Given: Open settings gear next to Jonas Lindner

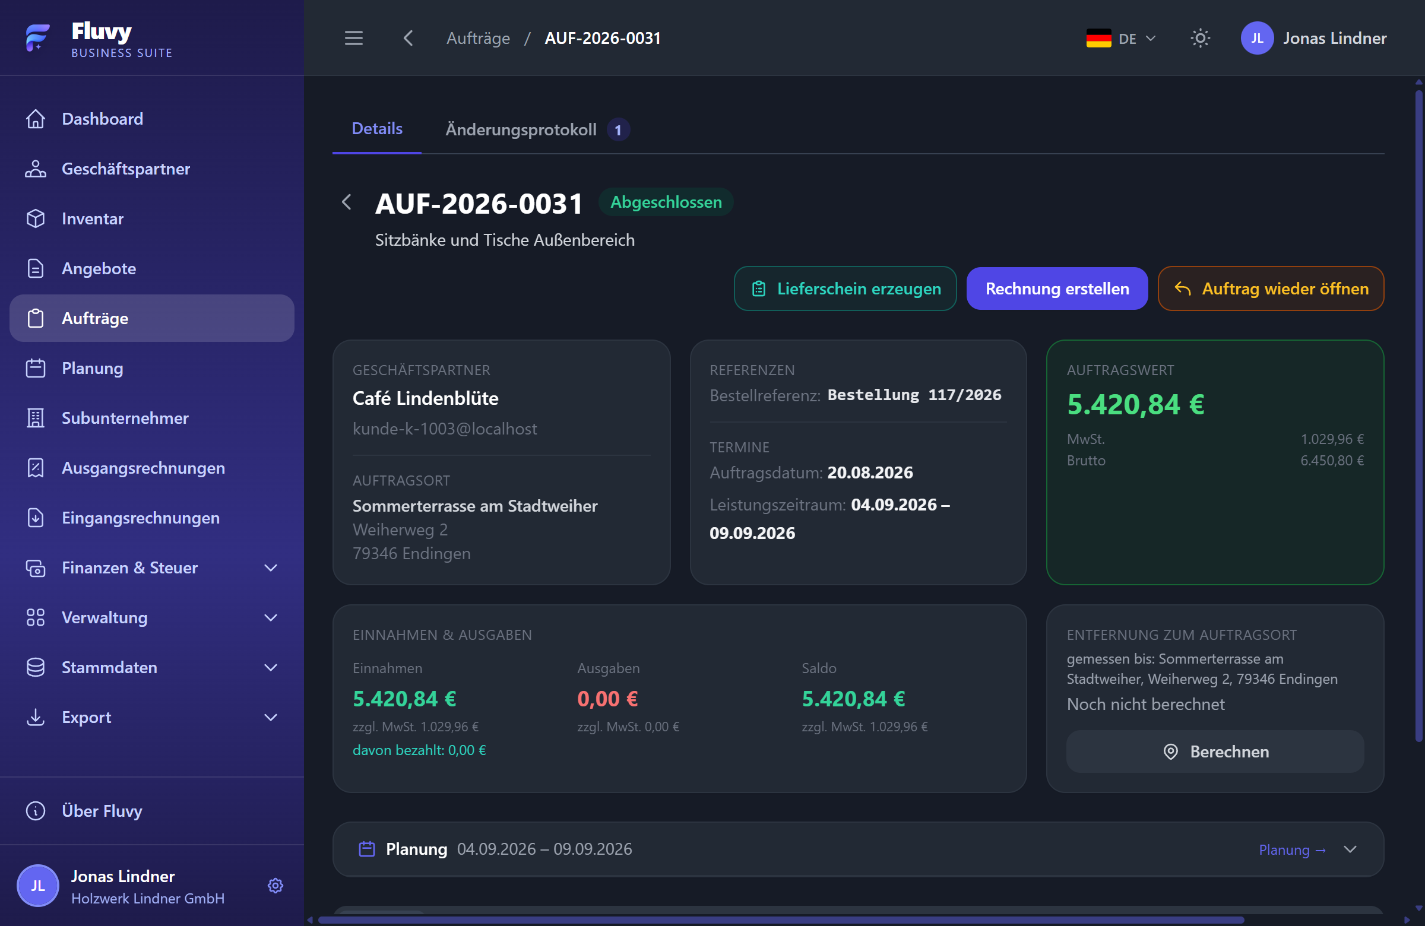Looking at the screenshot, I should coord(275,885).
